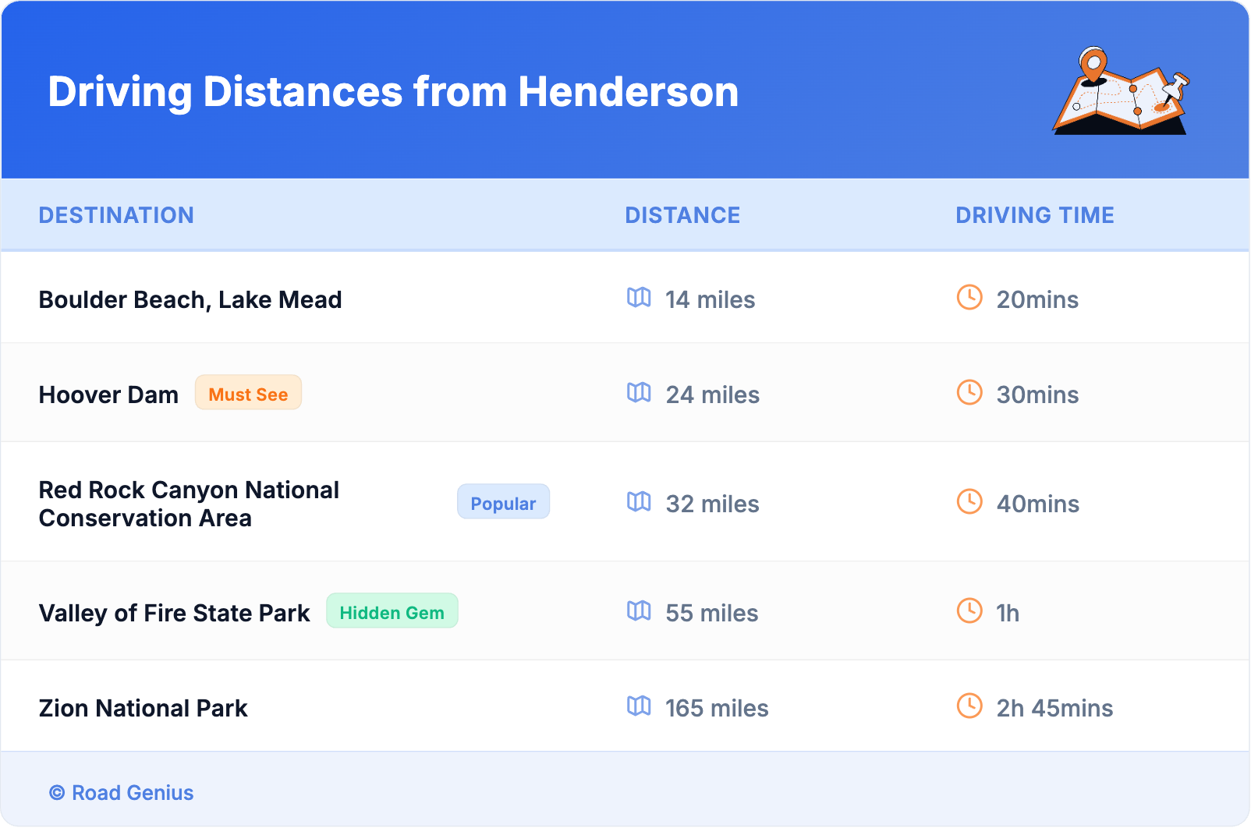Click the clock icon next to 2h 45mins
This screenshot has height=828, width=1251.
[969, 706]
